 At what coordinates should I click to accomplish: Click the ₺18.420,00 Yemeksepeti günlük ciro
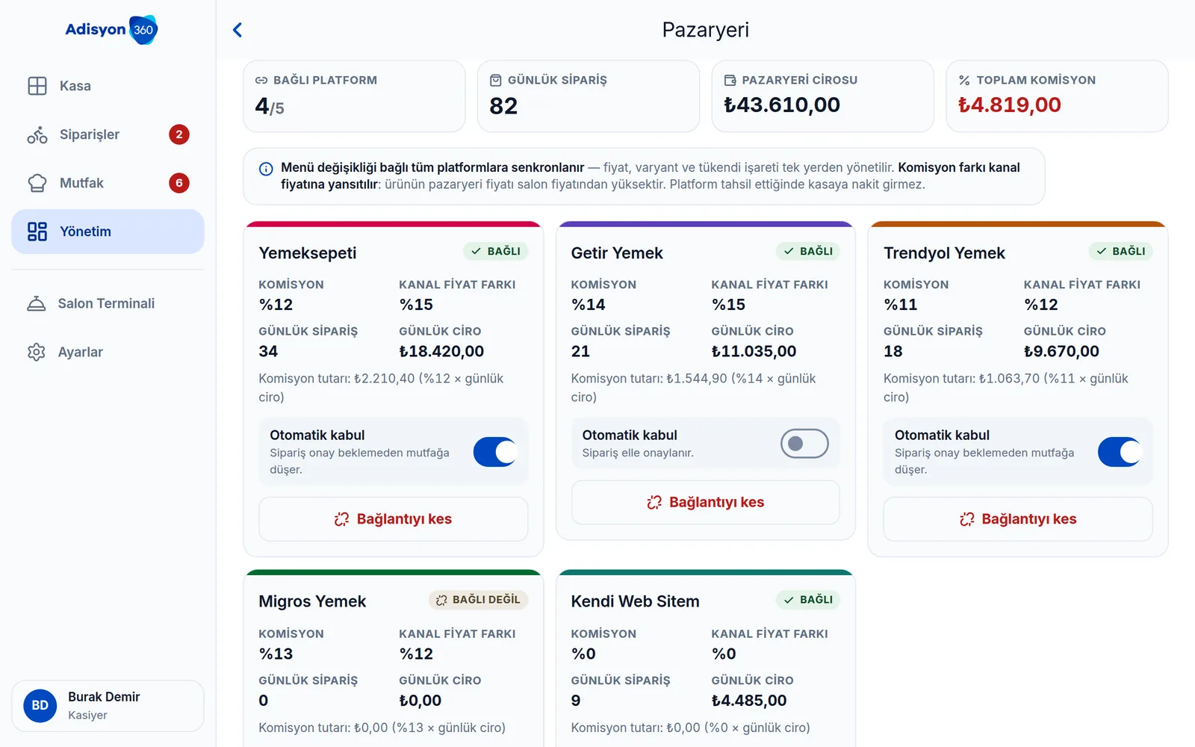441,351
